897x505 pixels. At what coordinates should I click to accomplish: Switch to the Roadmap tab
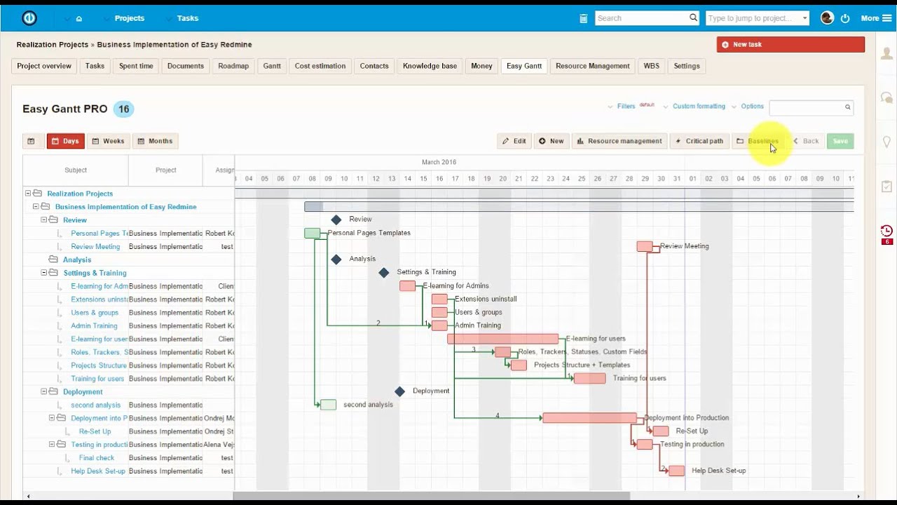233,66
